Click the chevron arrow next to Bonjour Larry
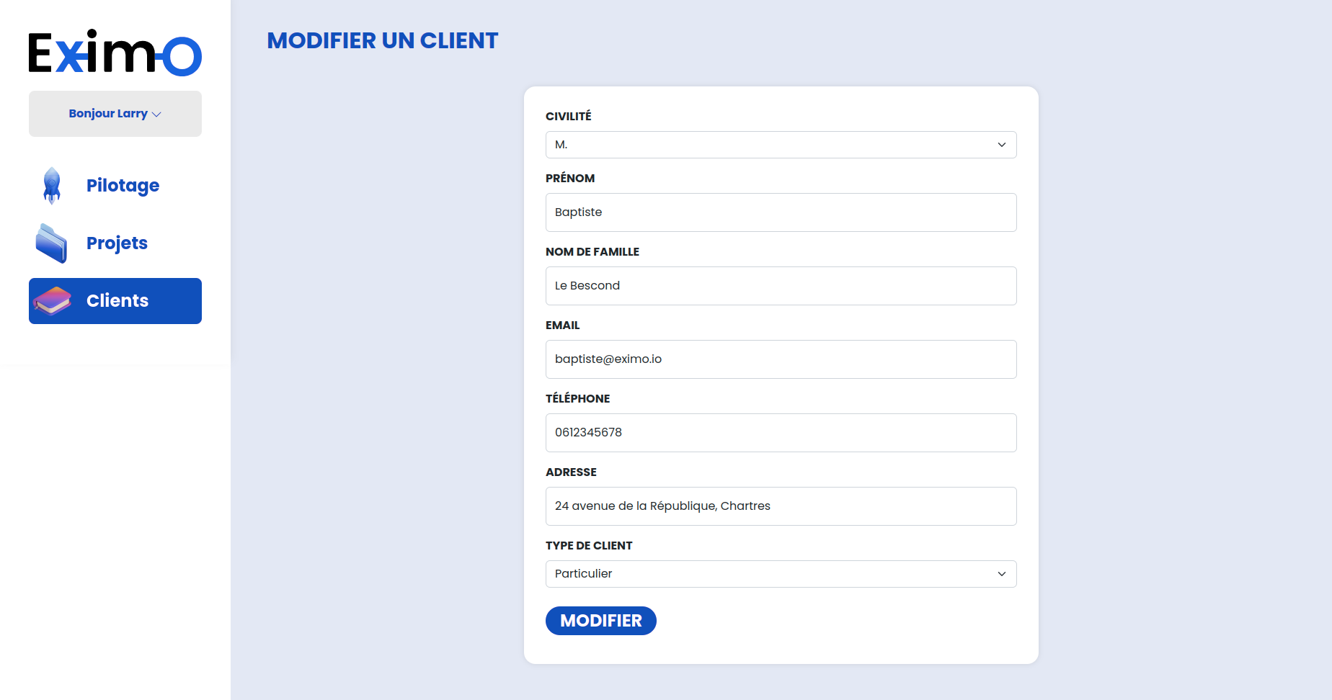Screen dimensions: 1332x700 click(x=156, y=115)
